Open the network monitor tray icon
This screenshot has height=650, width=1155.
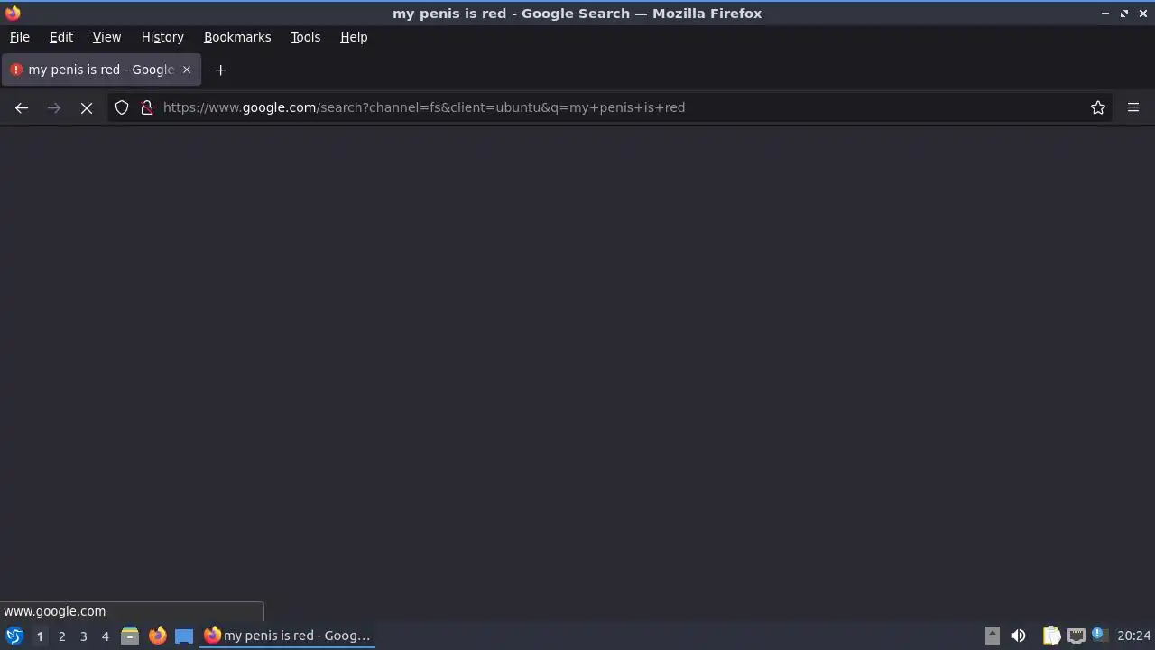pyautogui.click(x=1076, y=636)
